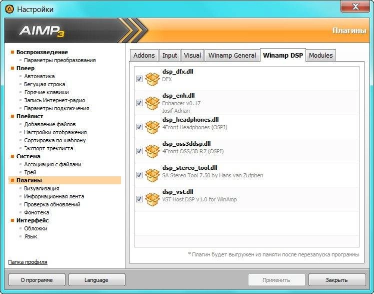The width and height of the screenshot is (374, 294).
Task: Select the dsp_dfx.dll plugin name
Action: tap(177, 72)
